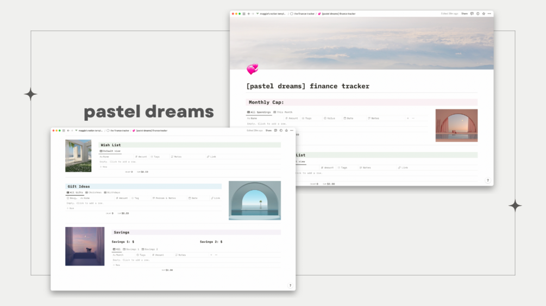Select the All Spendings view tab
Viewport: 546px width, 306px height.
(259, 113)
